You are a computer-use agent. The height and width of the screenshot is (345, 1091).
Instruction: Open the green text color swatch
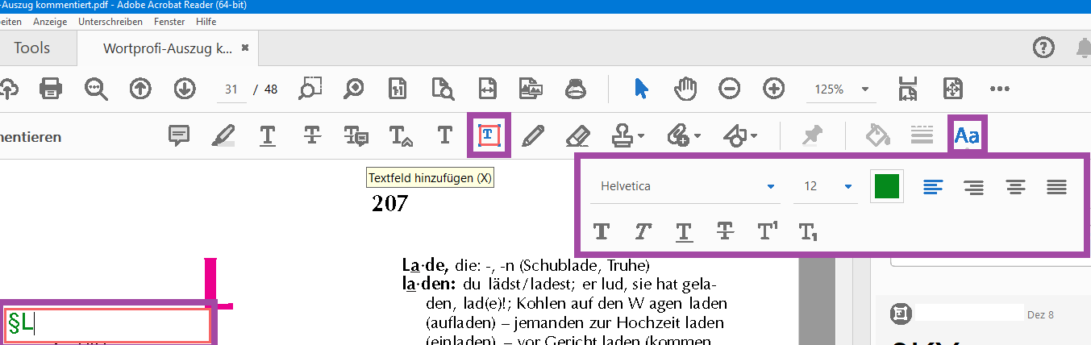coord(886,186)
